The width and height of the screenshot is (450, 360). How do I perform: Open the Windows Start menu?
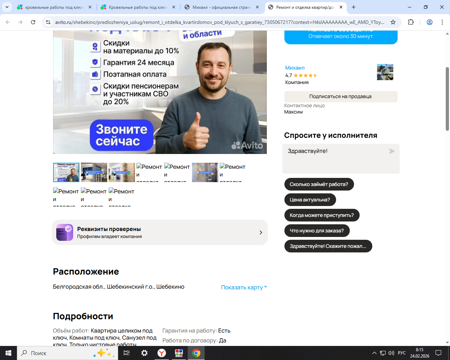click(8, 353)
